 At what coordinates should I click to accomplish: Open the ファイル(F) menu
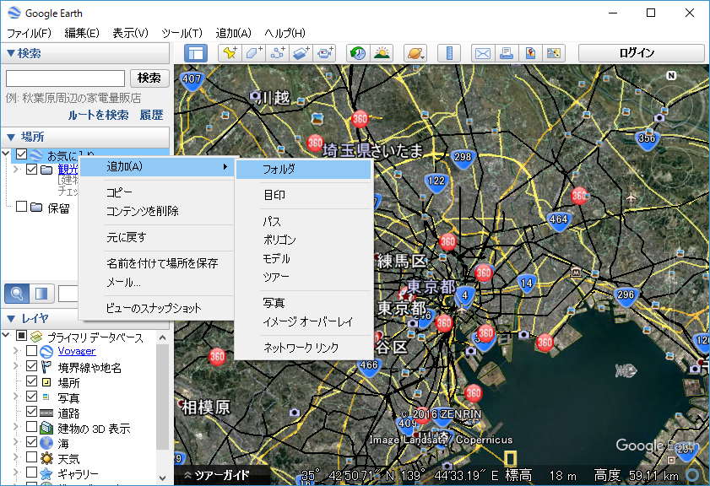coord(29,33)
